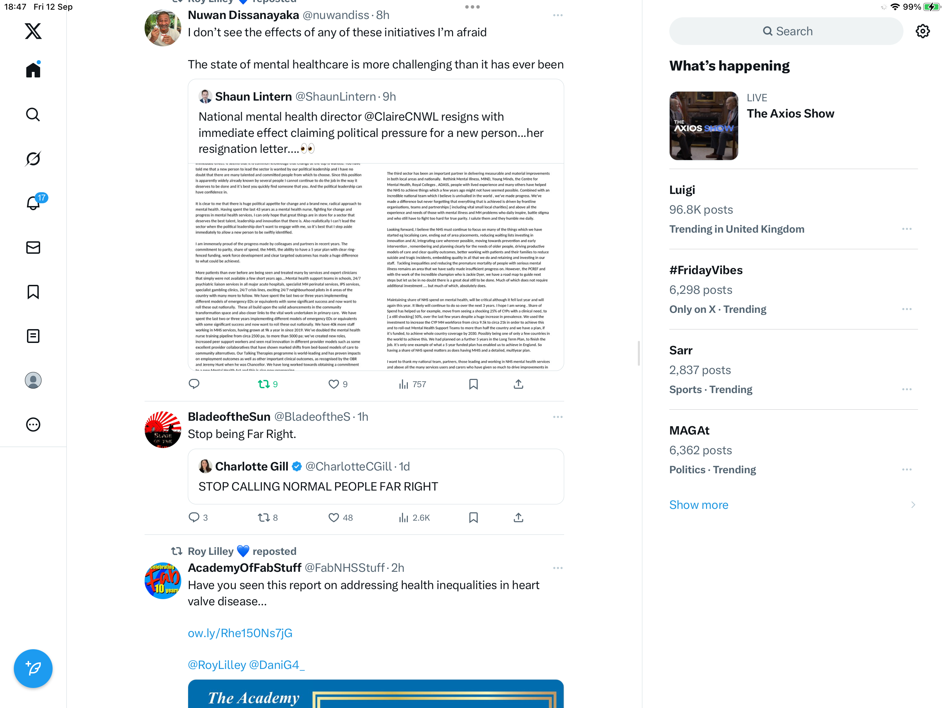Open Bookmarks in left sidebar

tap(33, 292)
